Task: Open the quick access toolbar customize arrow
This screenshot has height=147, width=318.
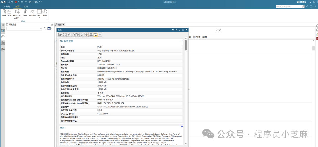Action: point(42,2)
